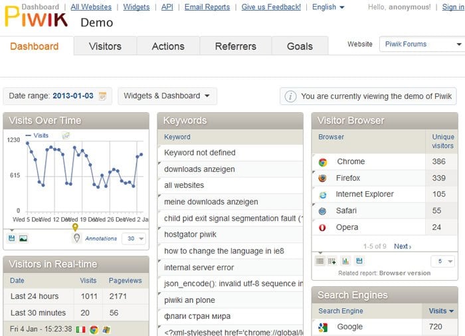
Task: Show Visitor Browser as bar chart
Action: coord(345,261)
